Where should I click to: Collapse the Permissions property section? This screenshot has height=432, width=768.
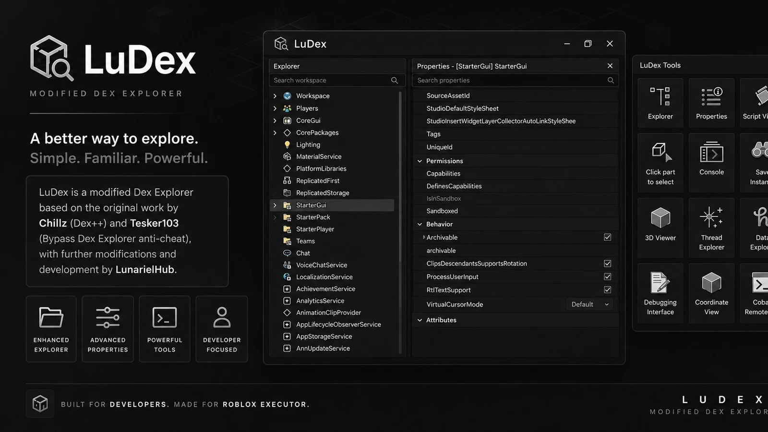[x=420, y=161]
